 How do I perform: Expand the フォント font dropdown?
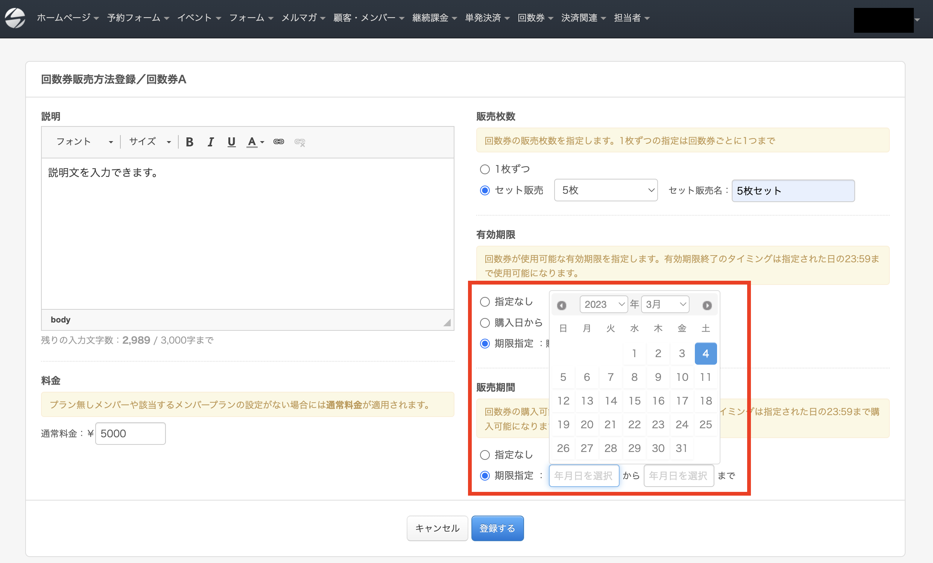pos(84,142)
